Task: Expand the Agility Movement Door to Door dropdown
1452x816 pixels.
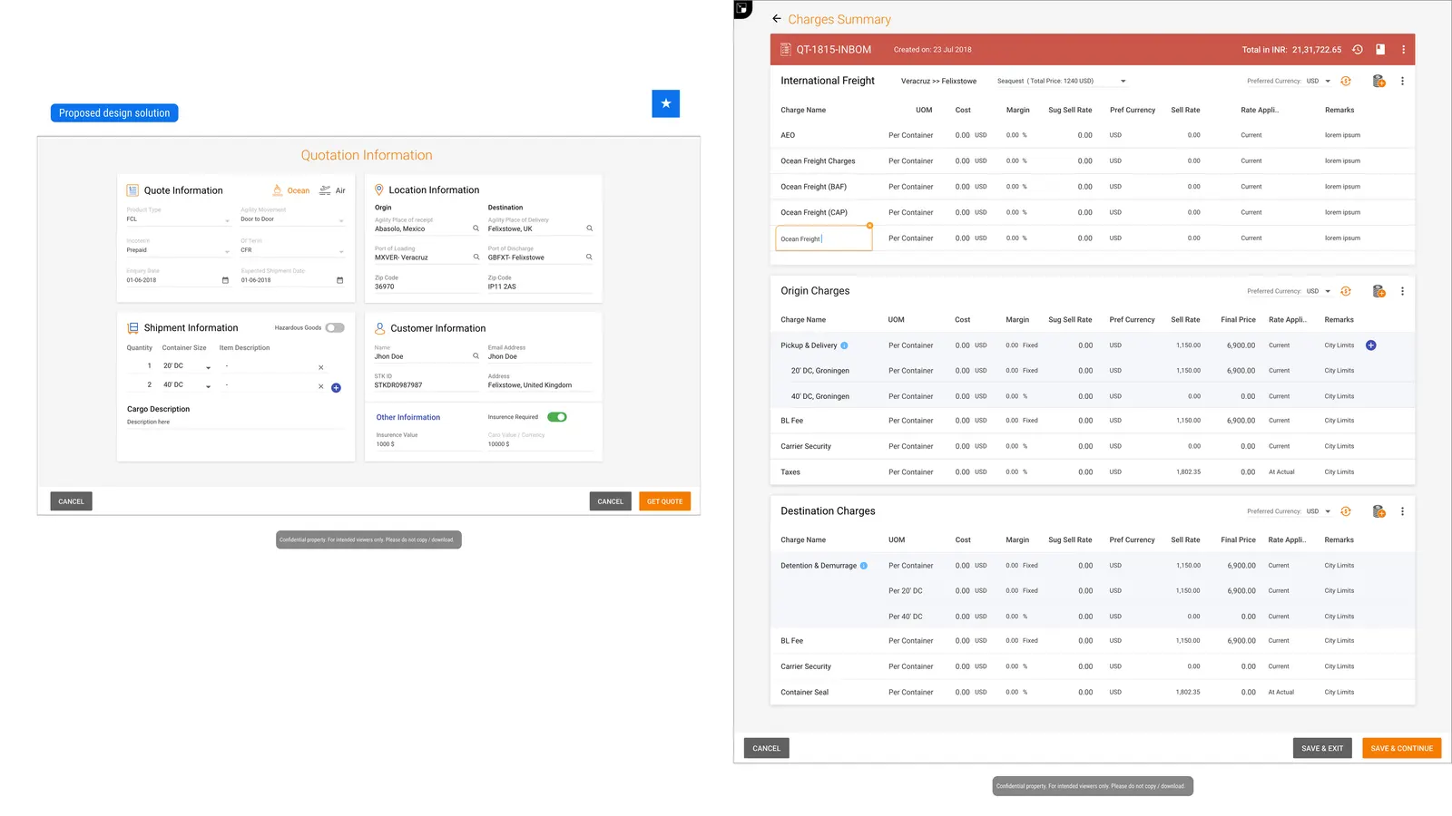Action: pos(293,219)
